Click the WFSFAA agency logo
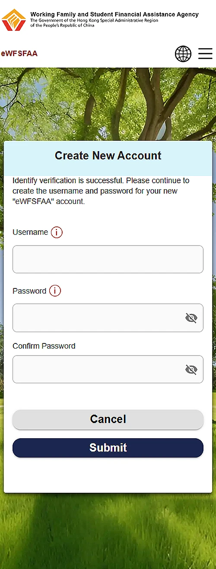Screen dimensions: 216x569 point(14,20)
